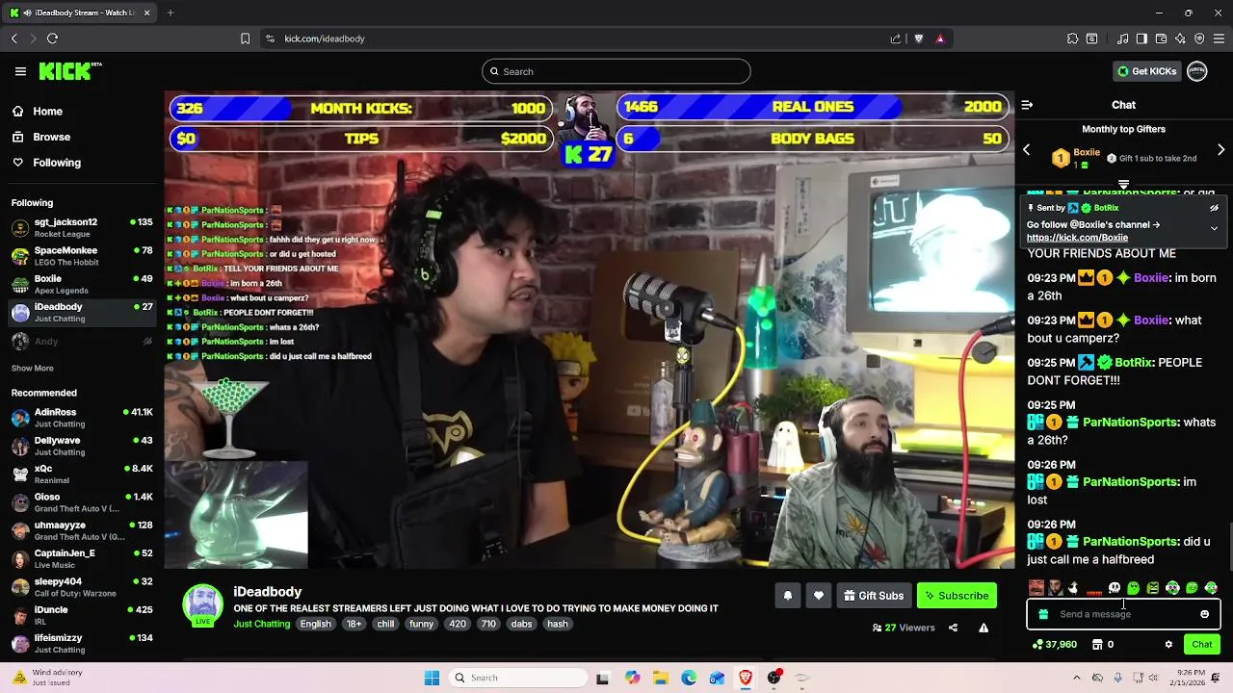The width and height of the screenshot is (1233, 693).
Task: Open sgt_jackson12 followed channel
Action: [82, 227]
